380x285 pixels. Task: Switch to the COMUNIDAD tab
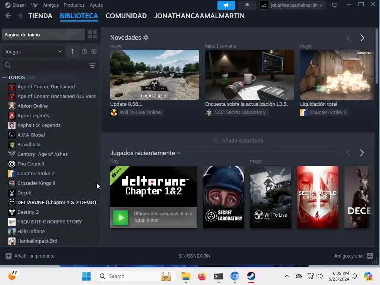click(126, 16)
